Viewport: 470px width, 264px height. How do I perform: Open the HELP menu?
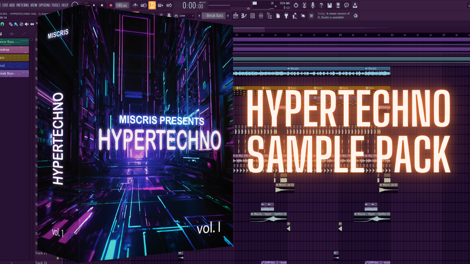tap(65, 5)
